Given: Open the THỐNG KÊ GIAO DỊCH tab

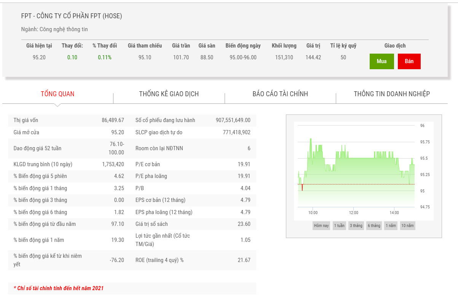Looking at the screenshot, I should (169, 94).
